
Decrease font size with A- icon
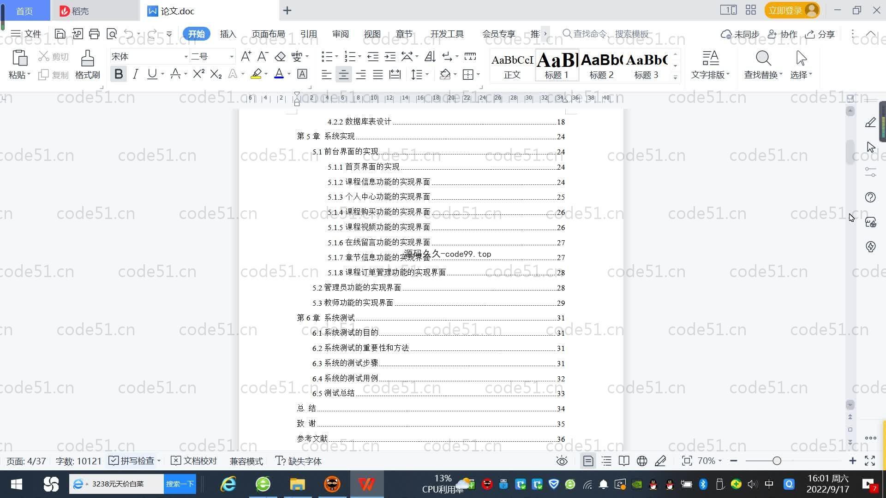[263, 56]
